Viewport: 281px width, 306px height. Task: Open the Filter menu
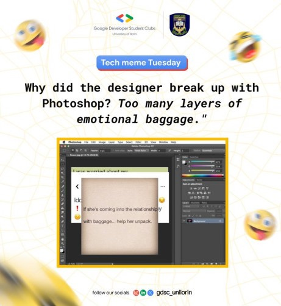point(138,142)
